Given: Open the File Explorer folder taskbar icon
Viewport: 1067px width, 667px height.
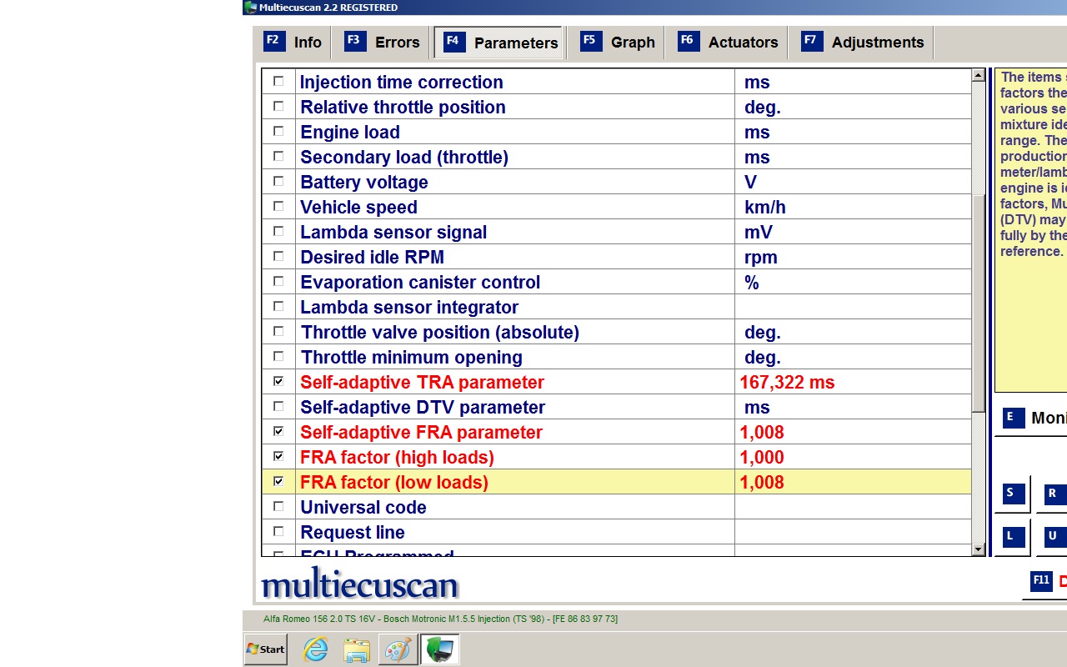Looking at the screenshot, I should (x=357, y=649).
